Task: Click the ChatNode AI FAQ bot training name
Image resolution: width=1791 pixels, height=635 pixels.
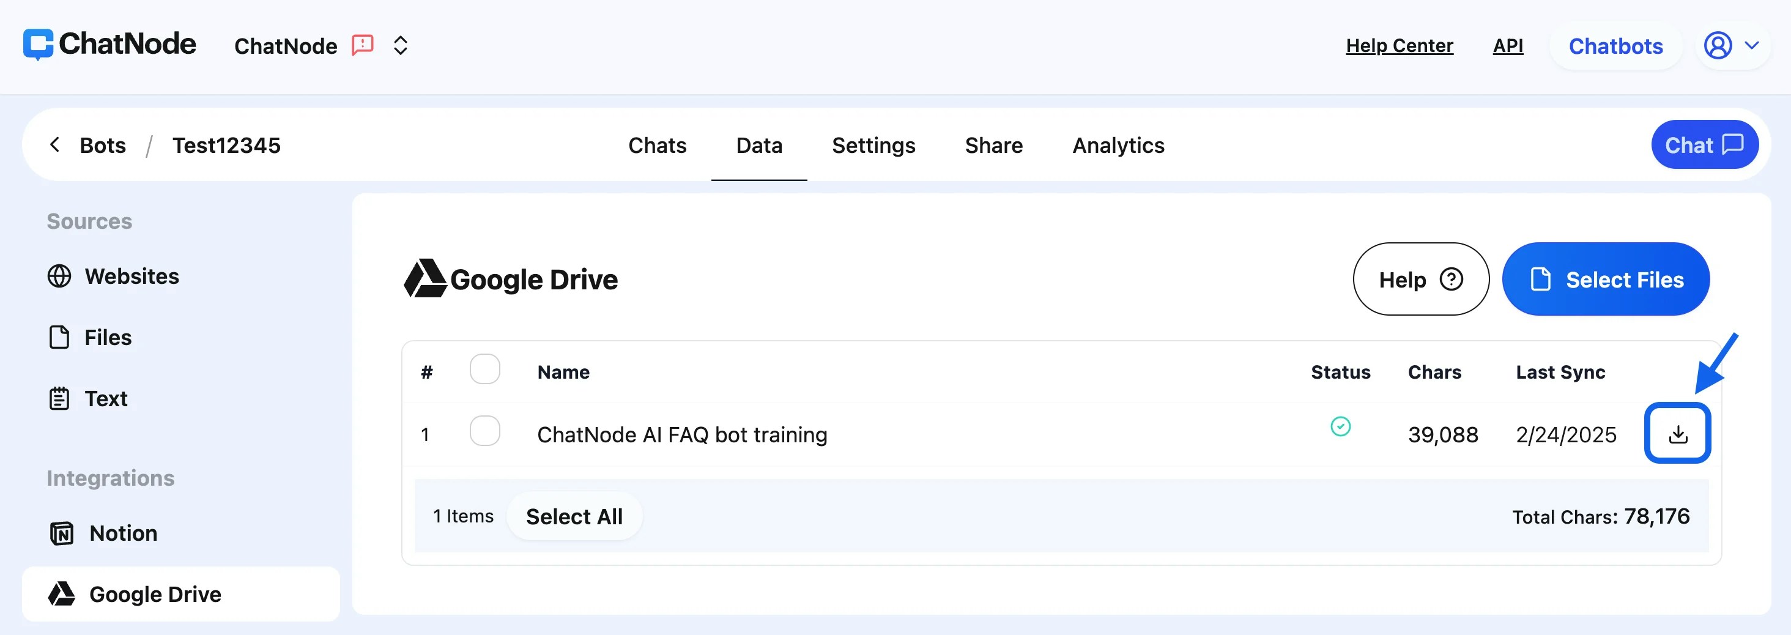Action: (682, 435)
